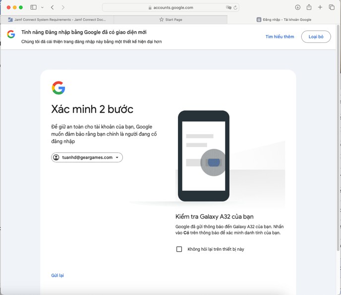The height and width of the screenshot is (295, 341).
Task: Show the tab overview
Action: point(332,7)
